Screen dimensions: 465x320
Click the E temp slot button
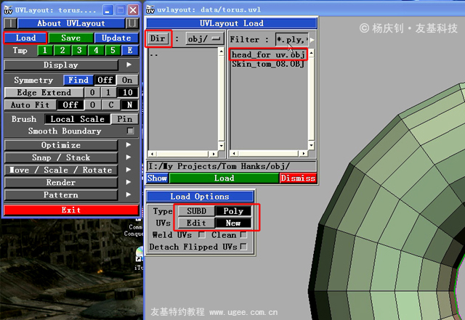click(x=130, y=50)
